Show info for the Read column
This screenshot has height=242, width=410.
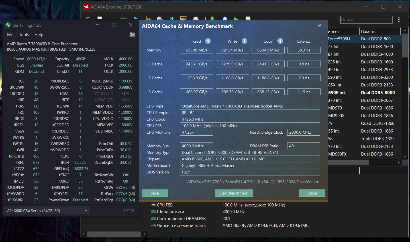click(x=208, y=41)
